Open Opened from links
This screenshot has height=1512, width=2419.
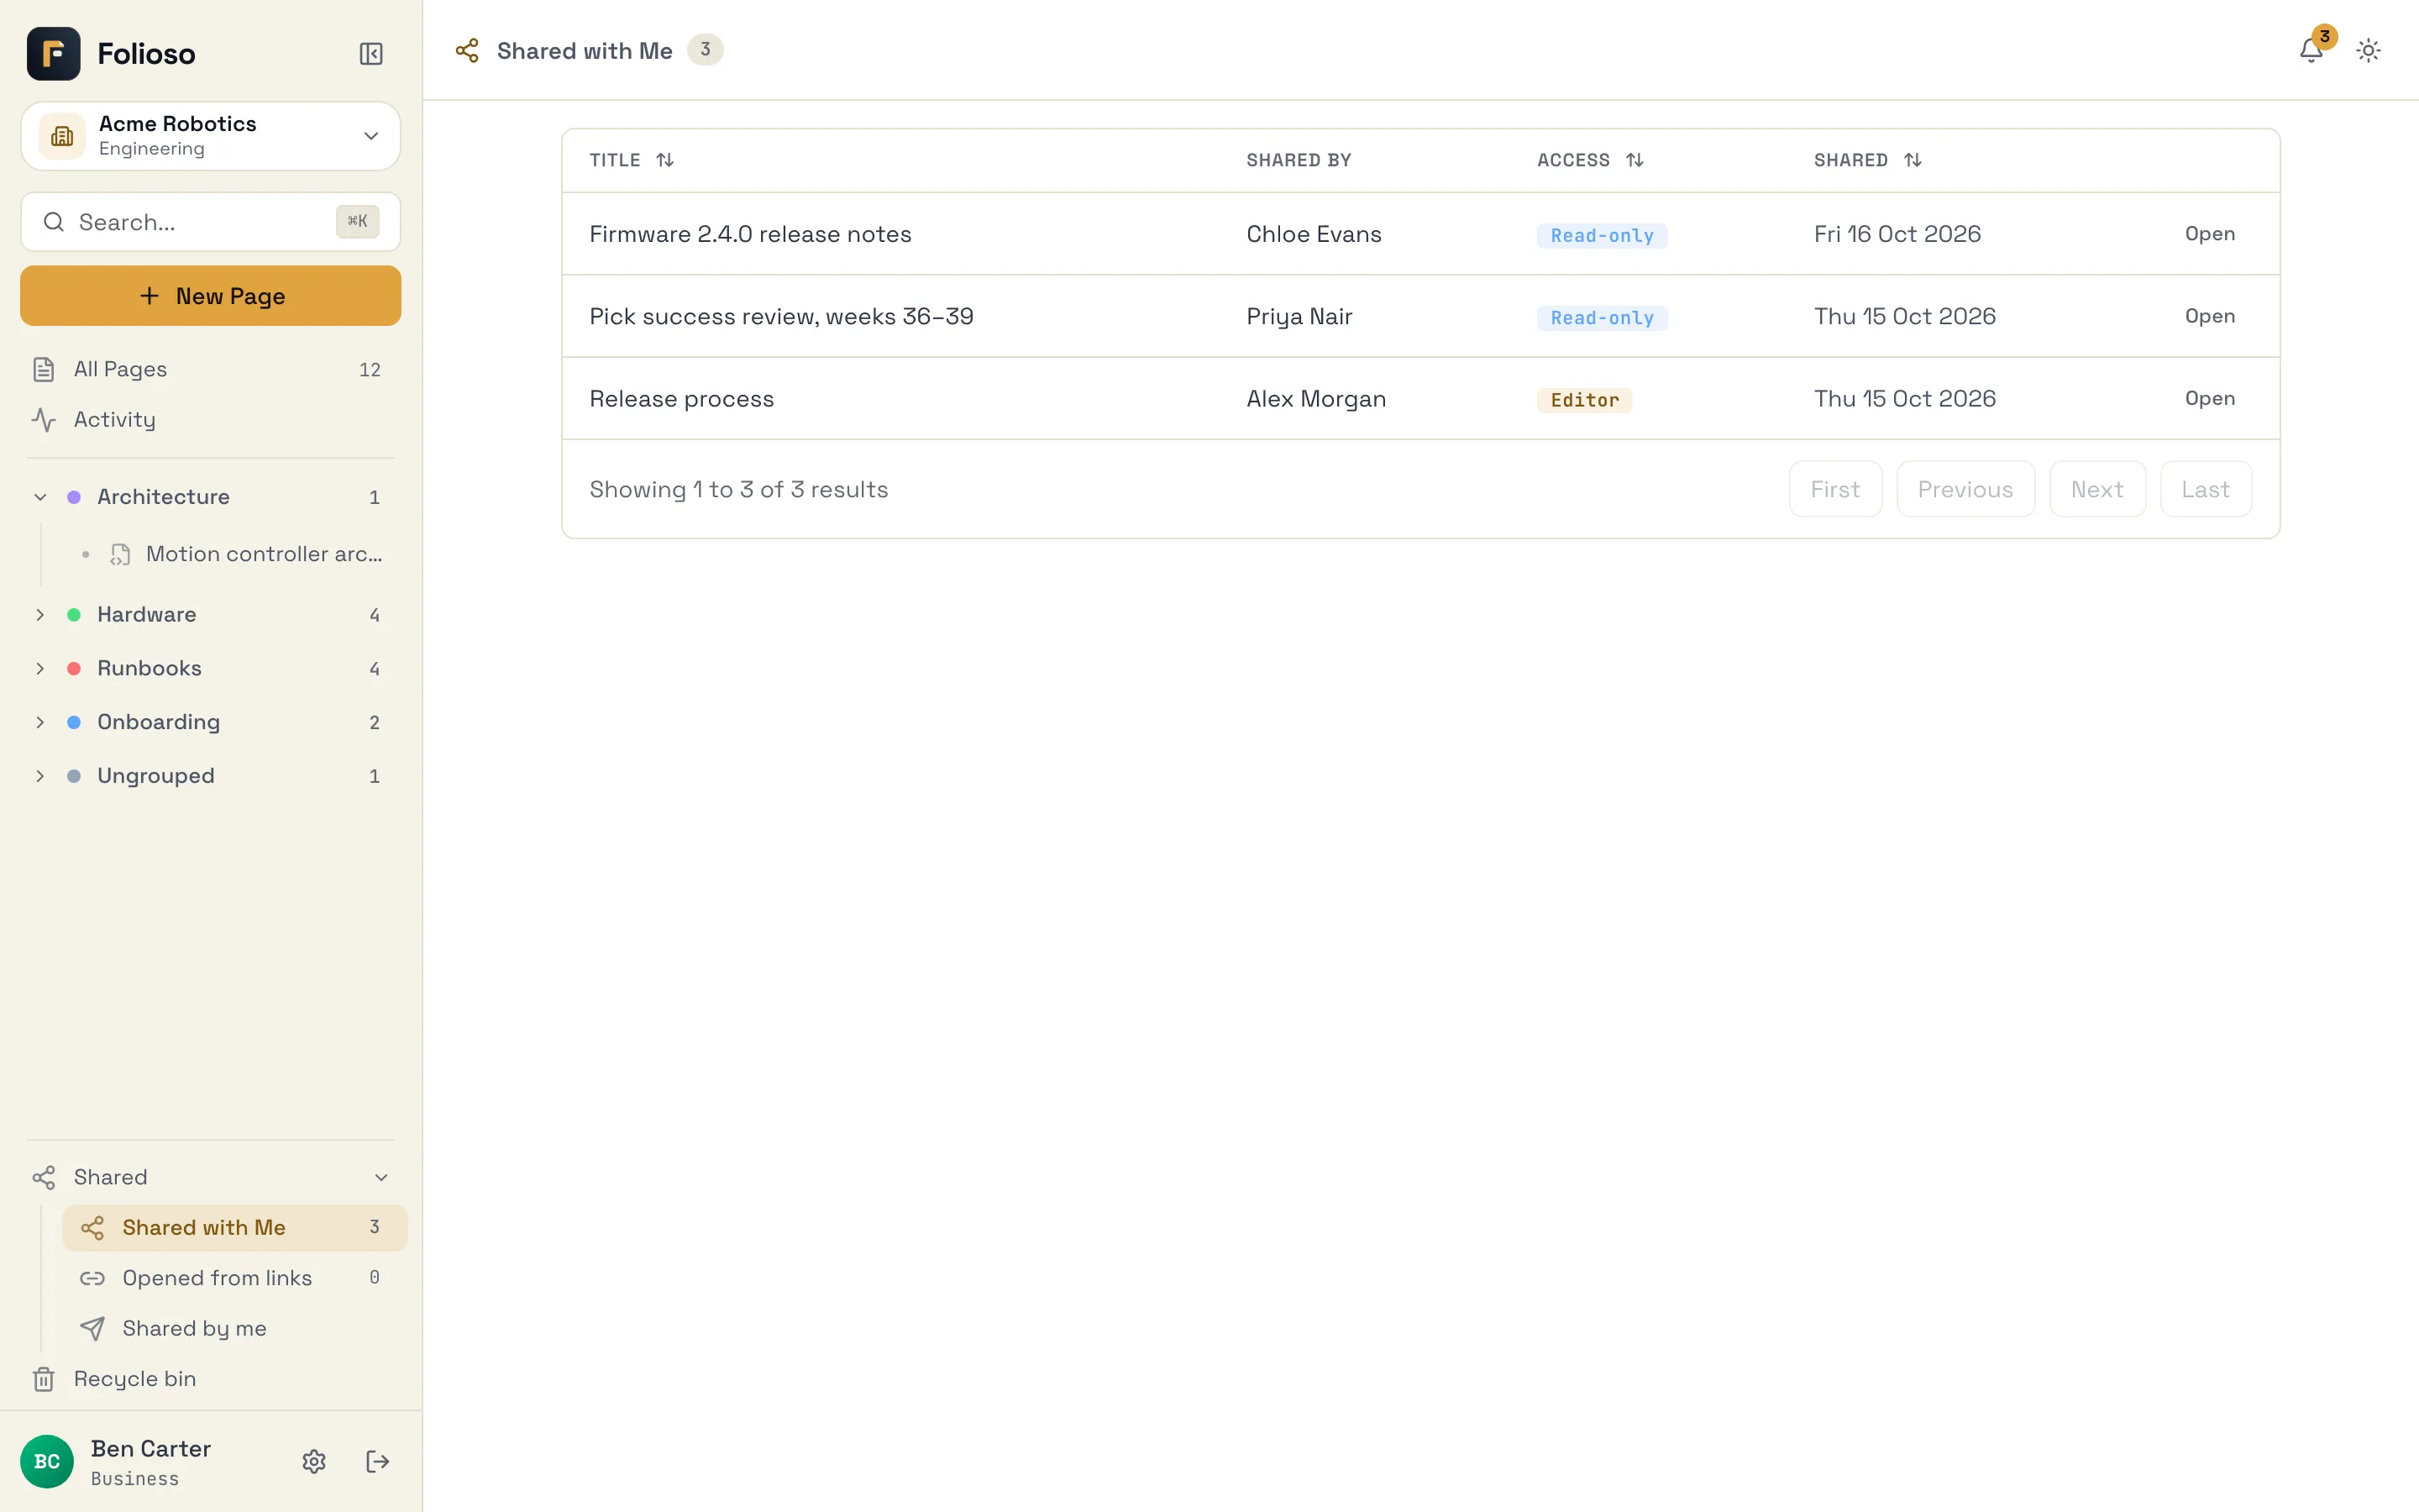coord(235,1278)
